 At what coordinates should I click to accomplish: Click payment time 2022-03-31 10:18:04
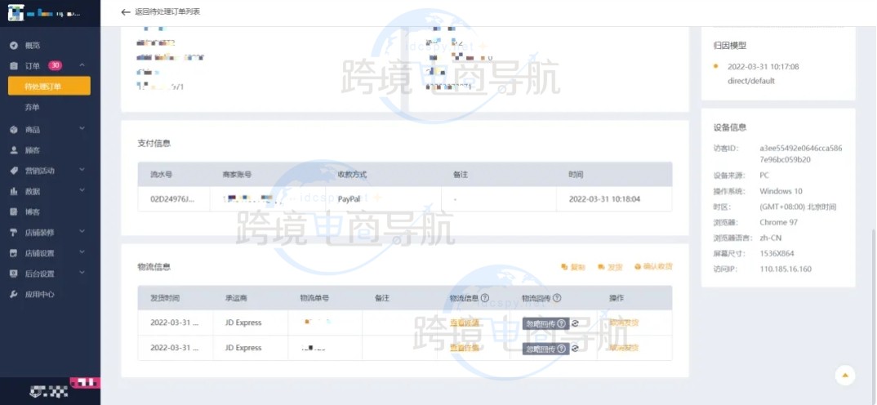tap(604, 199)
